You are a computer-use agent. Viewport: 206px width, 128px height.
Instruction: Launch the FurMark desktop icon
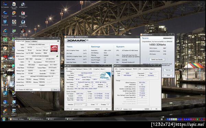click(14, 22)
